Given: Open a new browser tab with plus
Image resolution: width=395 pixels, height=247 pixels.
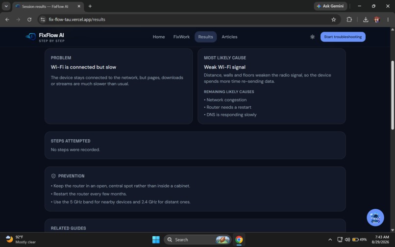Looking at the screenshot, I should (90, 6).
